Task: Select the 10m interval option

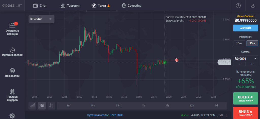Action: pos(239,43)
